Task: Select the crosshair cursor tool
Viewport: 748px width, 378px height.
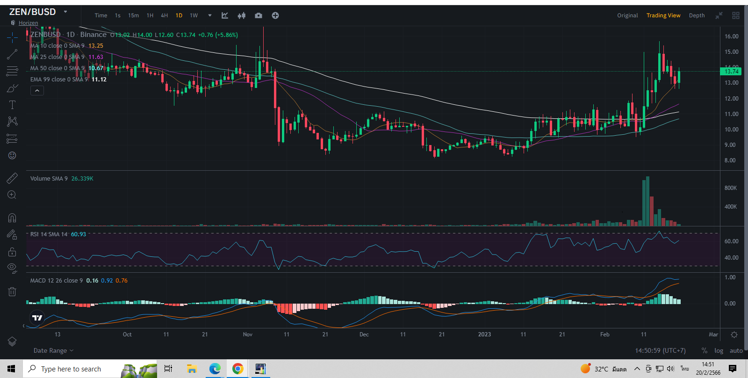Action: click(x=12, y=37)
